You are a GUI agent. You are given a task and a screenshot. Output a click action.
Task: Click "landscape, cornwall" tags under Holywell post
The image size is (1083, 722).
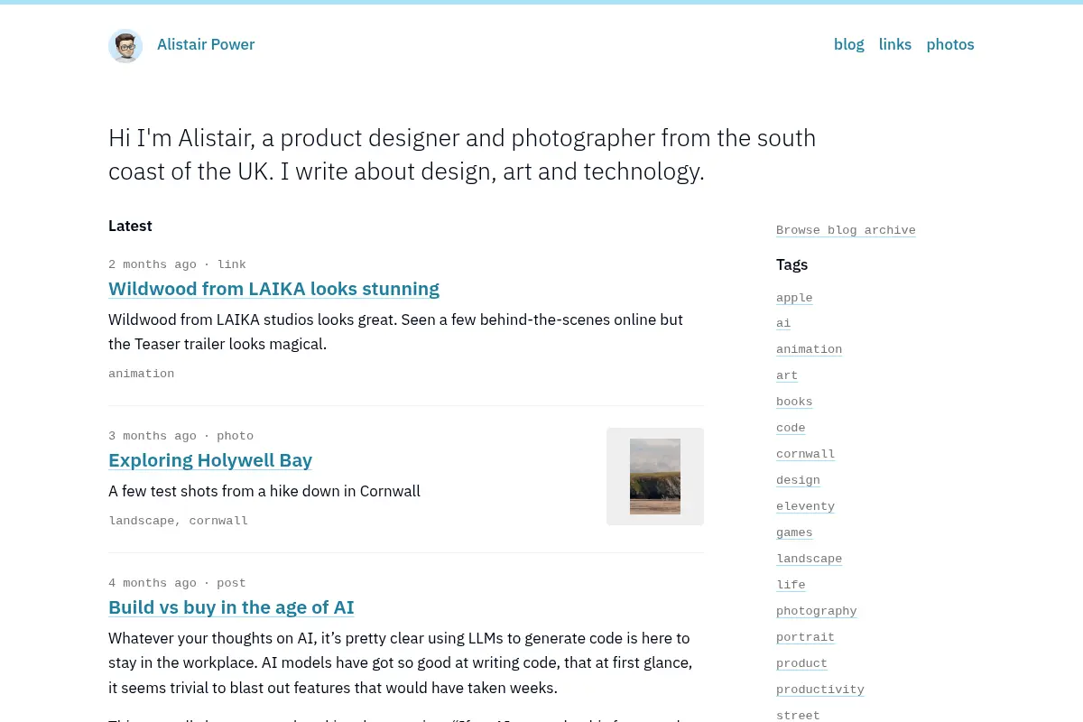(178, 521)
